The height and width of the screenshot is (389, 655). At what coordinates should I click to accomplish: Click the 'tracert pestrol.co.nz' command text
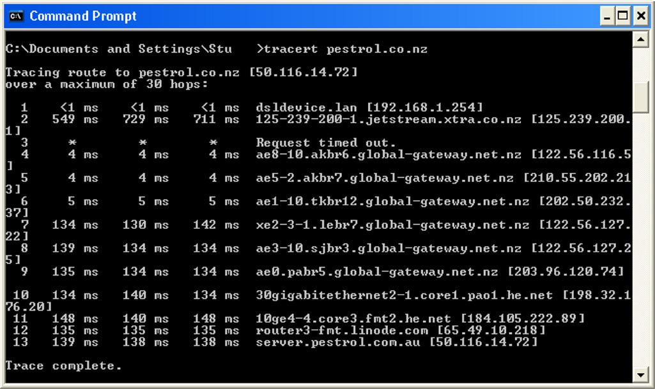(346, 49)
